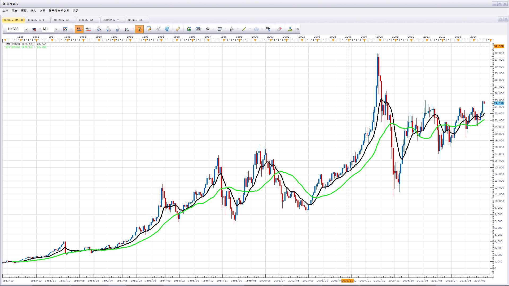Select the green trend line tool
Screen dimensions: 509x286
(x=244, y=29)
